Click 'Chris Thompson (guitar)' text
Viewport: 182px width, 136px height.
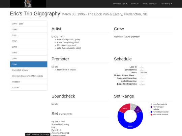click(x=68, y=42)
